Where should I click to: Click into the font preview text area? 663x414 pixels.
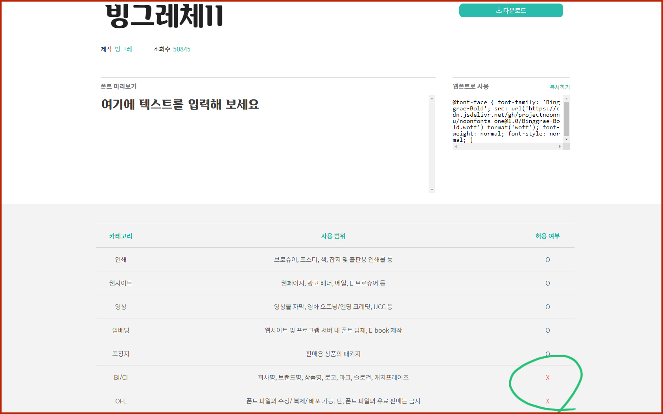point(265,144)
